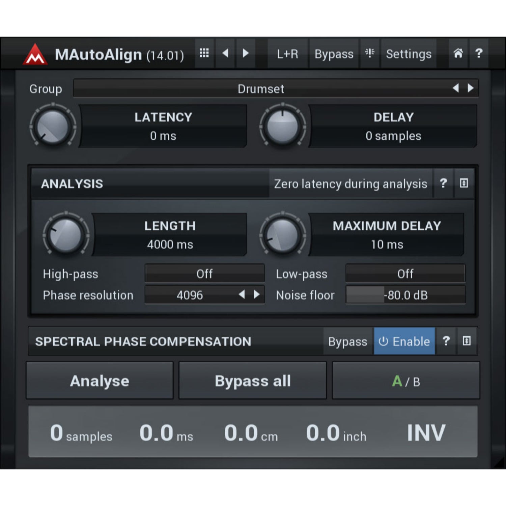506x506 pixels.
Task: Go to next preset arrow in title bar
Action: click(246, 53)
